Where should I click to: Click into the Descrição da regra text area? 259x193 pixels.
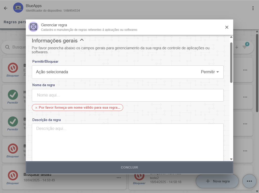[x=127, y=141]
